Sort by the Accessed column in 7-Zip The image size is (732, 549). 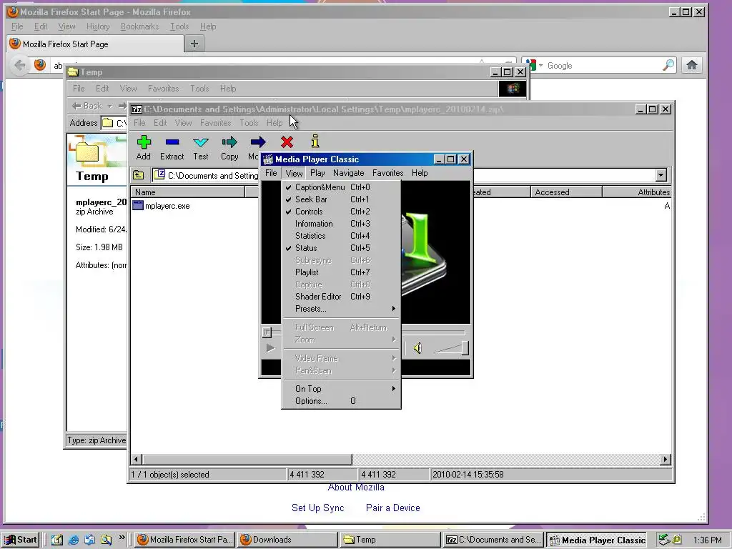(566, 192)
